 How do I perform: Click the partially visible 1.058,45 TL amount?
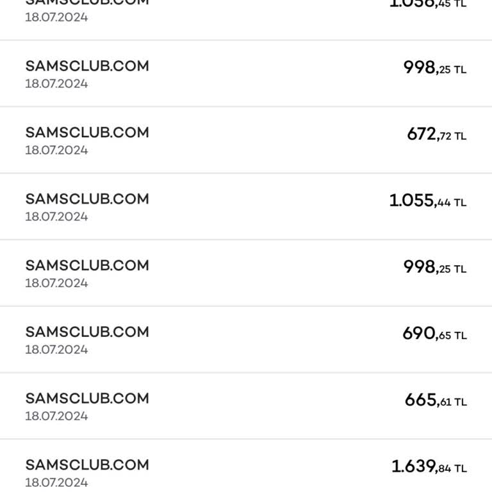tap(427, 4)
